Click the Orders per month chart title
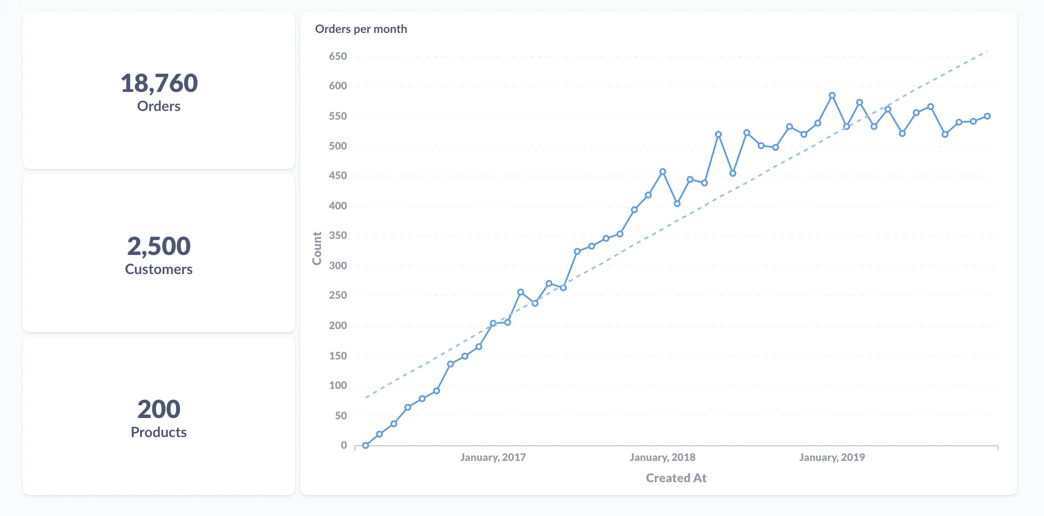The image size is (1044, 516). tap(361, 29)
